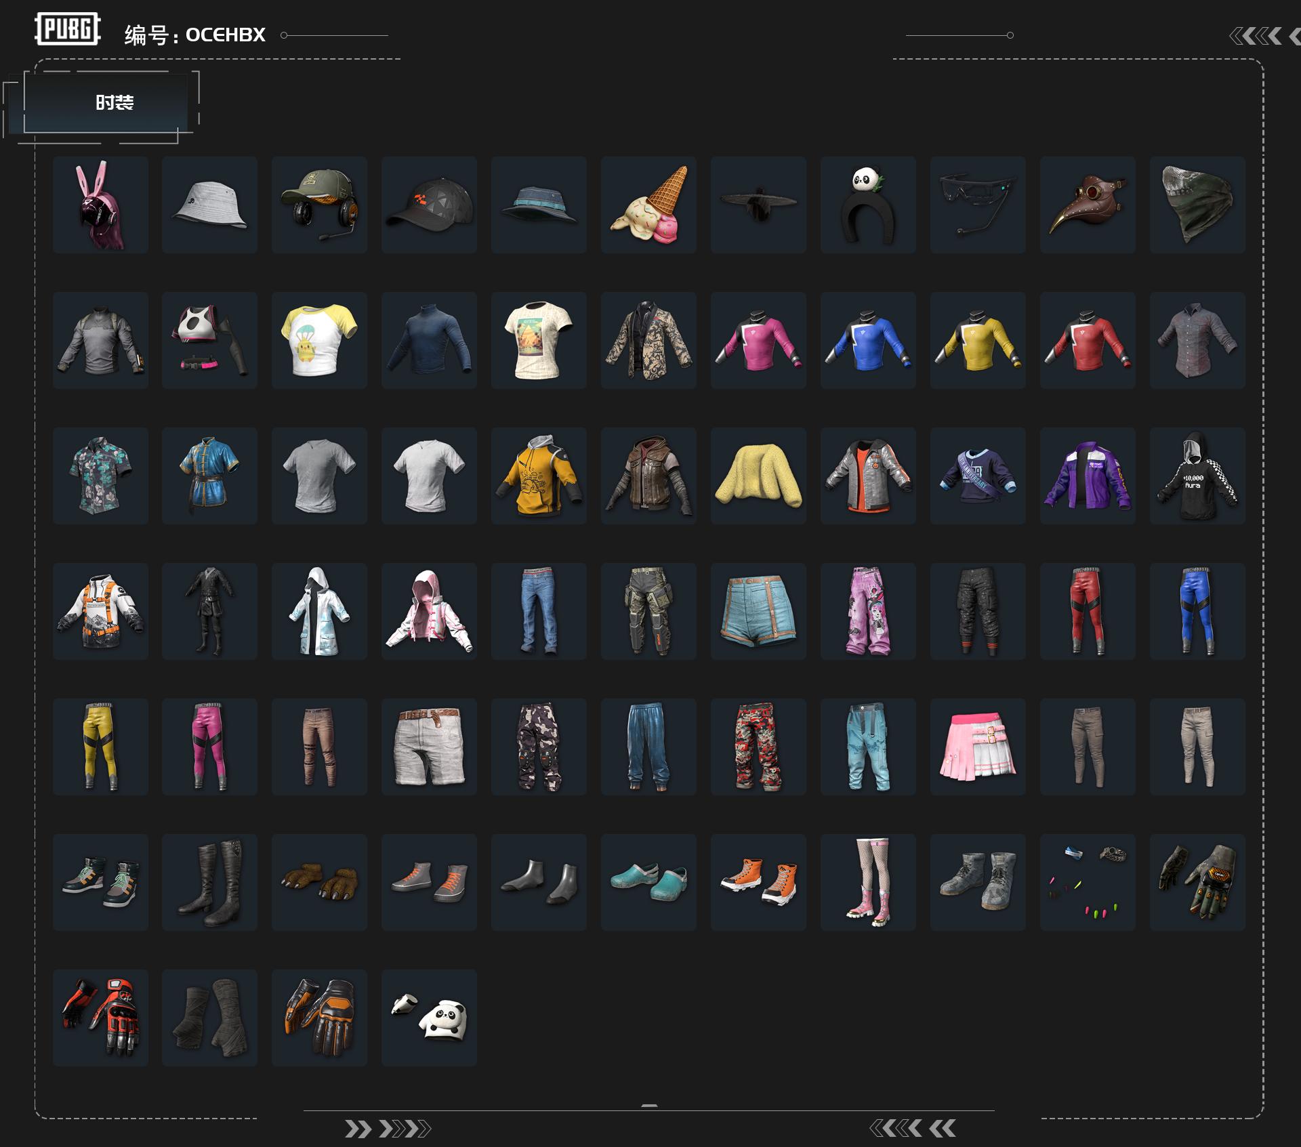Select the brown leather vest jacket

point(649,476)
